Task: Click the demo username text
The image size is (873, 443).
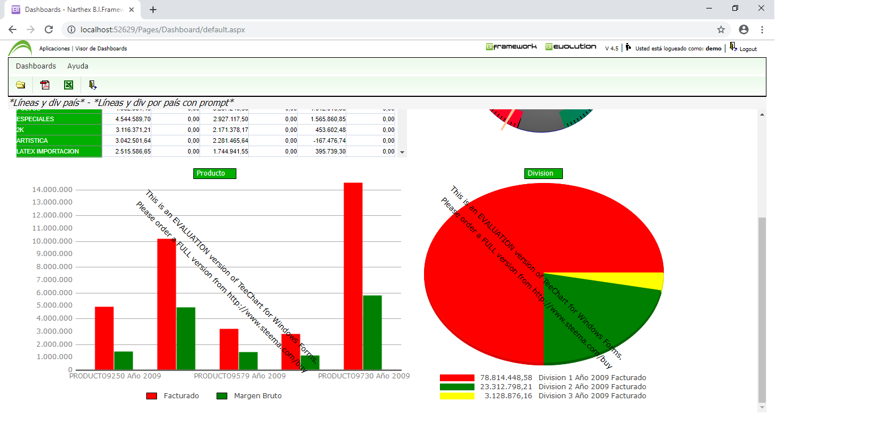Action: [x=713, y=49]
